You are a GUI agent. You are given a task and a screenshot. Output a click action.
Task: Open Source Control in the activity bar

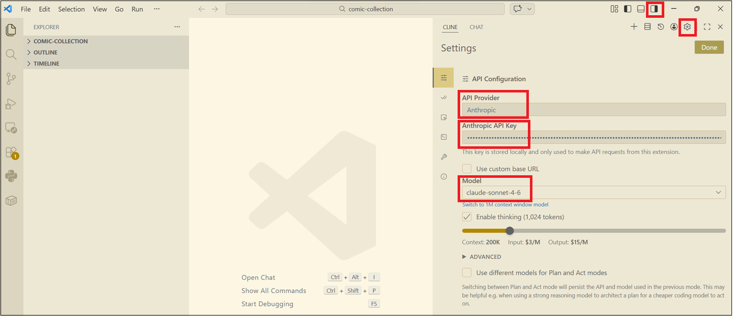[11, 79]
